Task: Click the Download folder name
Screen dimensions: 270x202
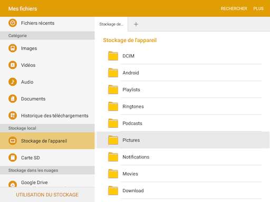Action: (x=133, y=190)
